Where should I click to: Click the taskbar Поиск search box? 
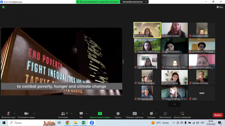pos(32,123)
